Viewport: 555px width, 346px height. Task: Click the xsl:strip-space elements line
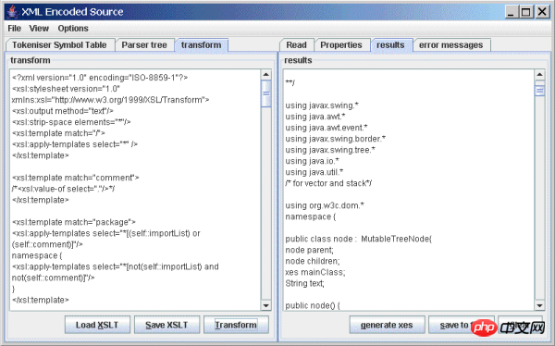click(x=71, y=122)
